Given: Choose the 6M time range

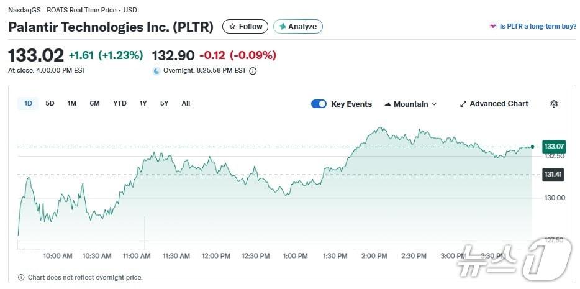Looking at the screenshot, I should (94, 103).
